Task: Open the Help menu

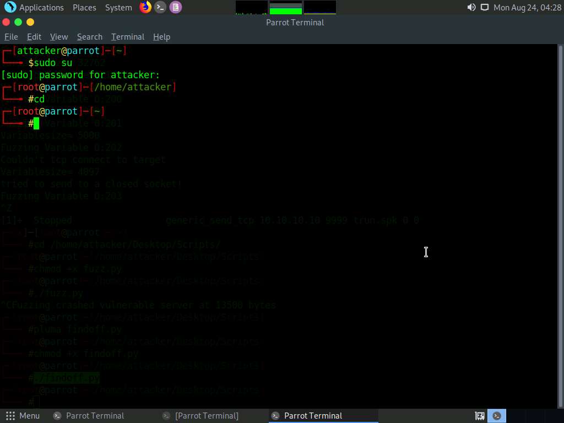Action: click(161, 37)
